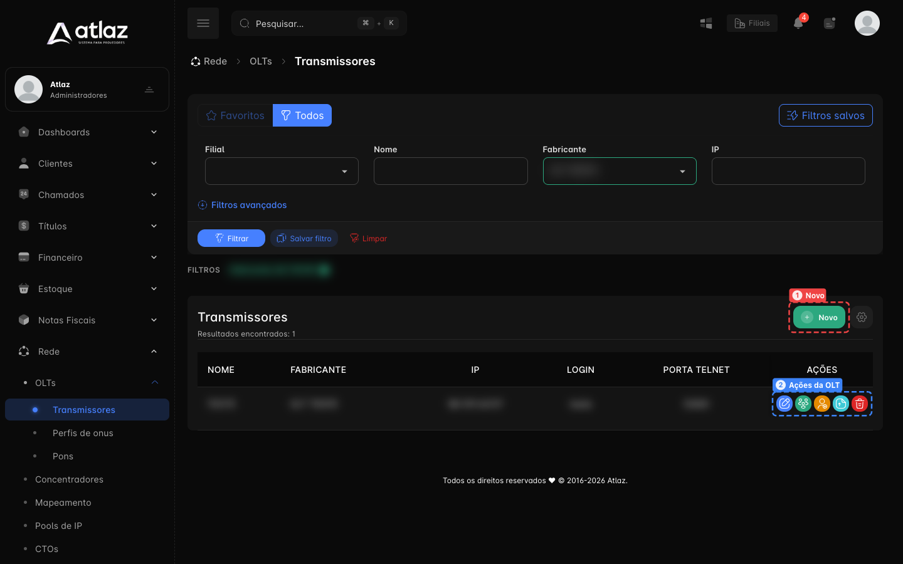Click the Salvar filtro button
The image size is (903, 564).
point(304,238)
